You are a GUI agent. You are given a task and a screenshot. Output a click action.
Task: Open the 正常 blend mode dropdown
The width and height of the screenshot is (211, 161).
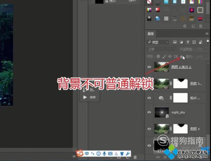[161, 50]
